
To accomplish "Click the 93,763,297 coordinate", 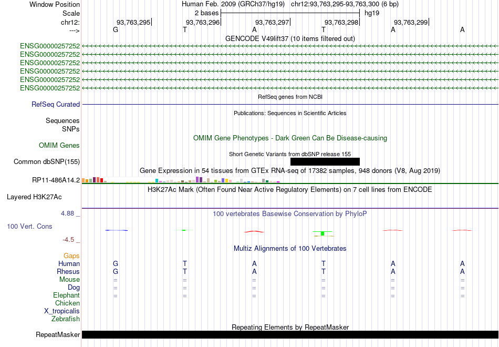I will pos(272,22).
